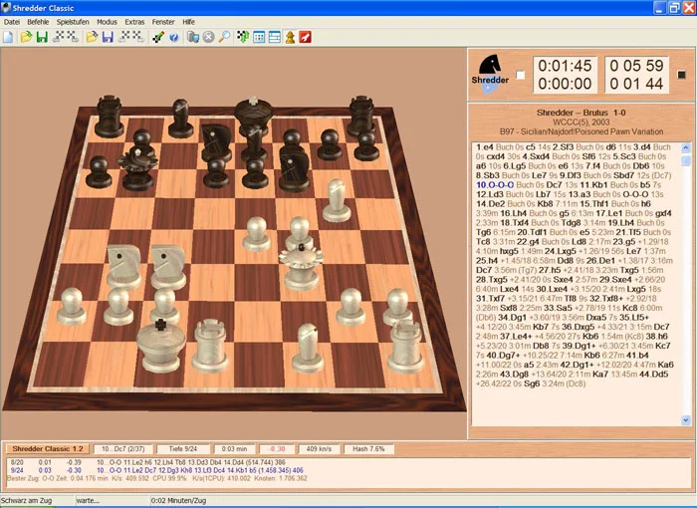Image resolution: width=697 pixels, height=508 pixels.
Task: Open a game file with green-arrow folder icon
Action: point(26,37)
